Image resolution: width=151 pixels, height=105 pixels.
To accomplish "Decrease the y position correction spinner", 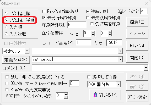I will click(x=110, y=35).
